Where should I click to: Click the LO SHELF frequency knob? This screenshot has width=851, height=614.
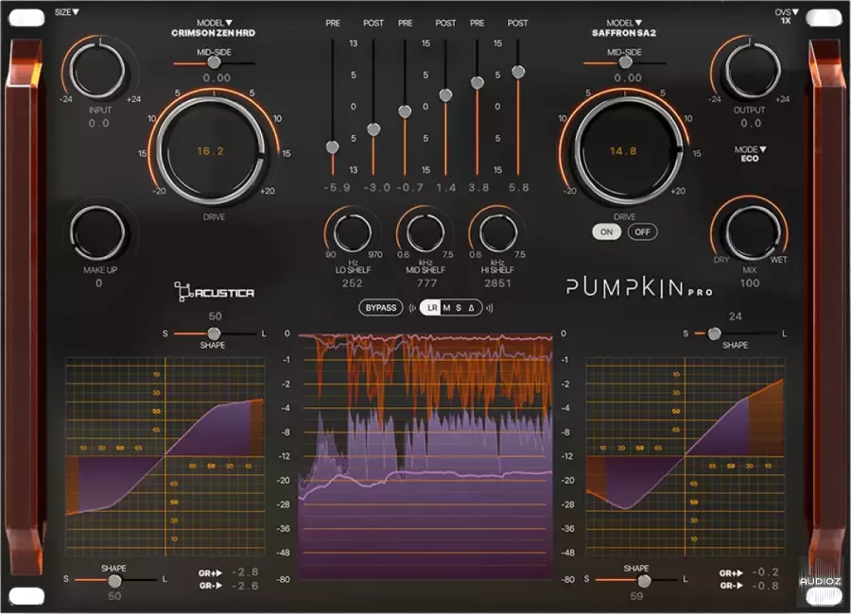[x=353, y=232]
